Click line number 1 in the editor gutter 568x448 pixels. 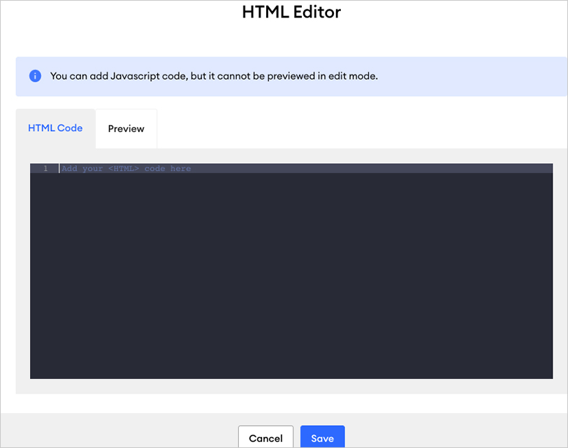[x=46, y=169]
